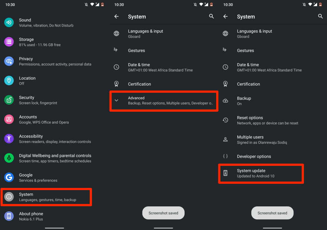Select the Languages & input globe icon
327x230 pixels.
117,33
